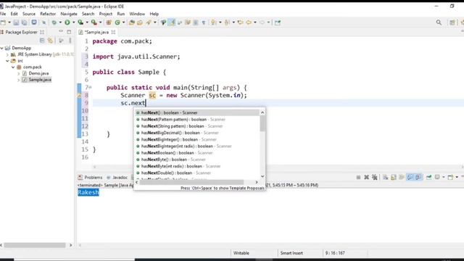
Task: Click the Next Annotation toolbar icon
Action: 214,22
